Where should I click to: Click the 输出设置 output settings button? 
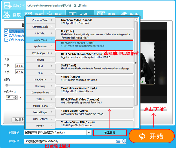(x=110, y=133)
